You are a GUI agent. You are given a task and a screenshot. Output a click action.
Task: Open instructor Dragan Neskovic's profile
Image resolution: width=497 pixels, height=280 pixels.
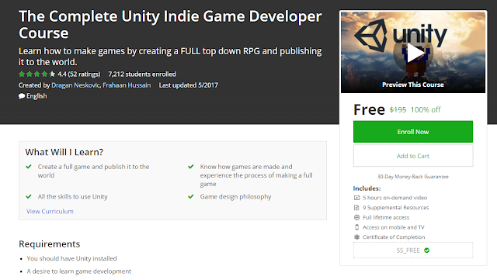[x=75, y=85]
